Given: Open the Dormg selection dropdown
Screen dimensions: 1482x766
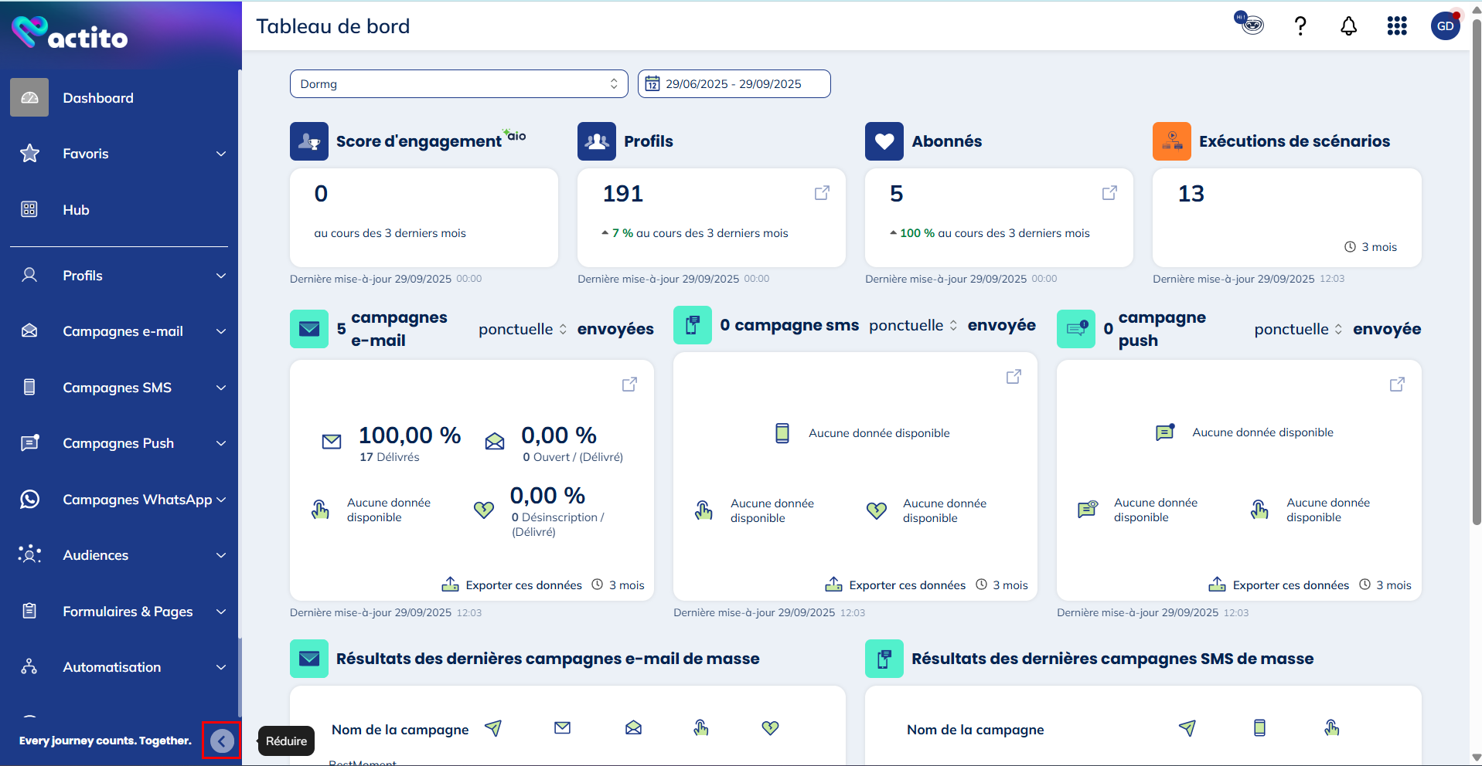Looking at the screenshot, I should [458, 84].
